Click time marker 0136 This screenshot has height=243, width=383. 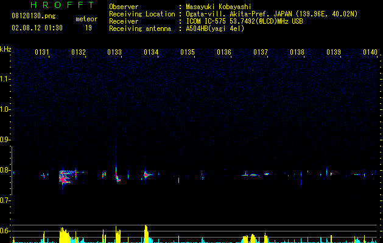click(x=224, y=52)
